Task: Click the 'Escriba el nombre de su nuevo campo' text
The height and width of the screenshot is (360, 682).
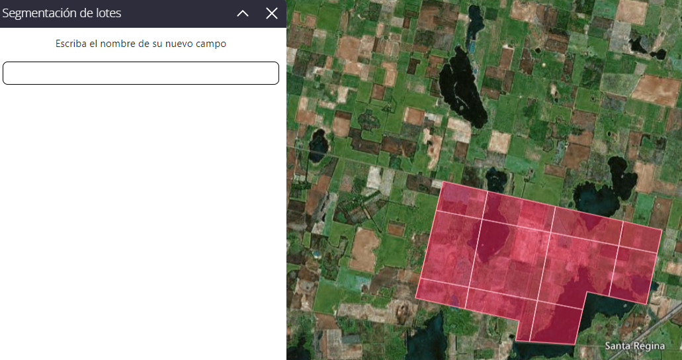Action: 141,44
